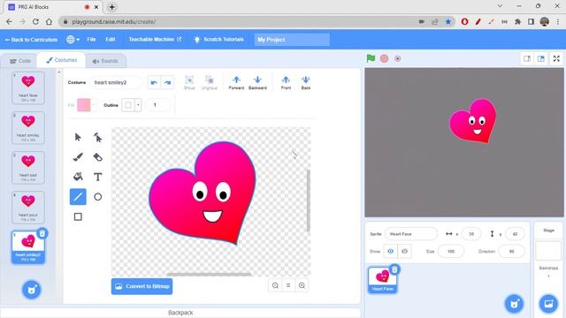Image resolution: width=566 pixels, height=318 pixels.
Task: Open the language globe dropdown
Action: coord(73,40)
